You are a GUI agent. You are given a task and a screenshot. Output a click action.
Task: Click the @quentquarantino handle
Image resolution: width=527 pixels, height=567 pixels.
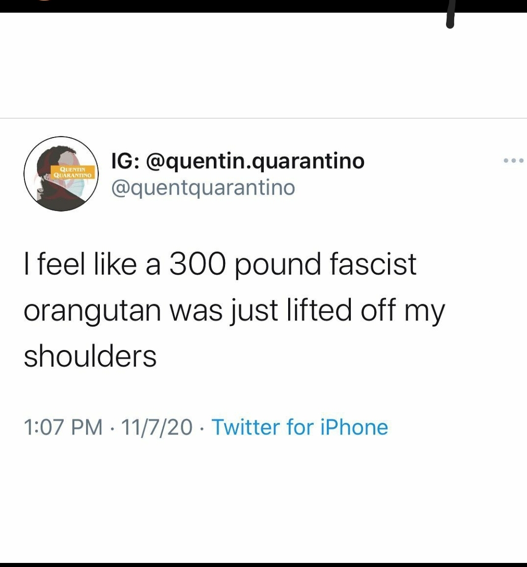(203, 188)
